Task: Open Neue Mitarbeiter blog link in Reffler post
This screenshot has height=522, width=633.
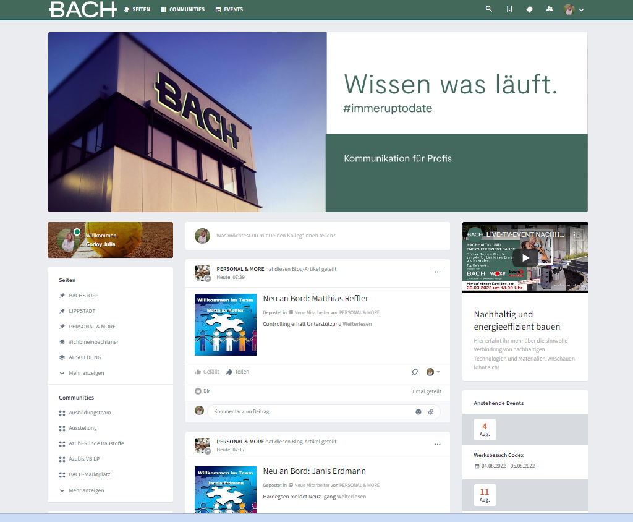Action: tap(312, 313)
